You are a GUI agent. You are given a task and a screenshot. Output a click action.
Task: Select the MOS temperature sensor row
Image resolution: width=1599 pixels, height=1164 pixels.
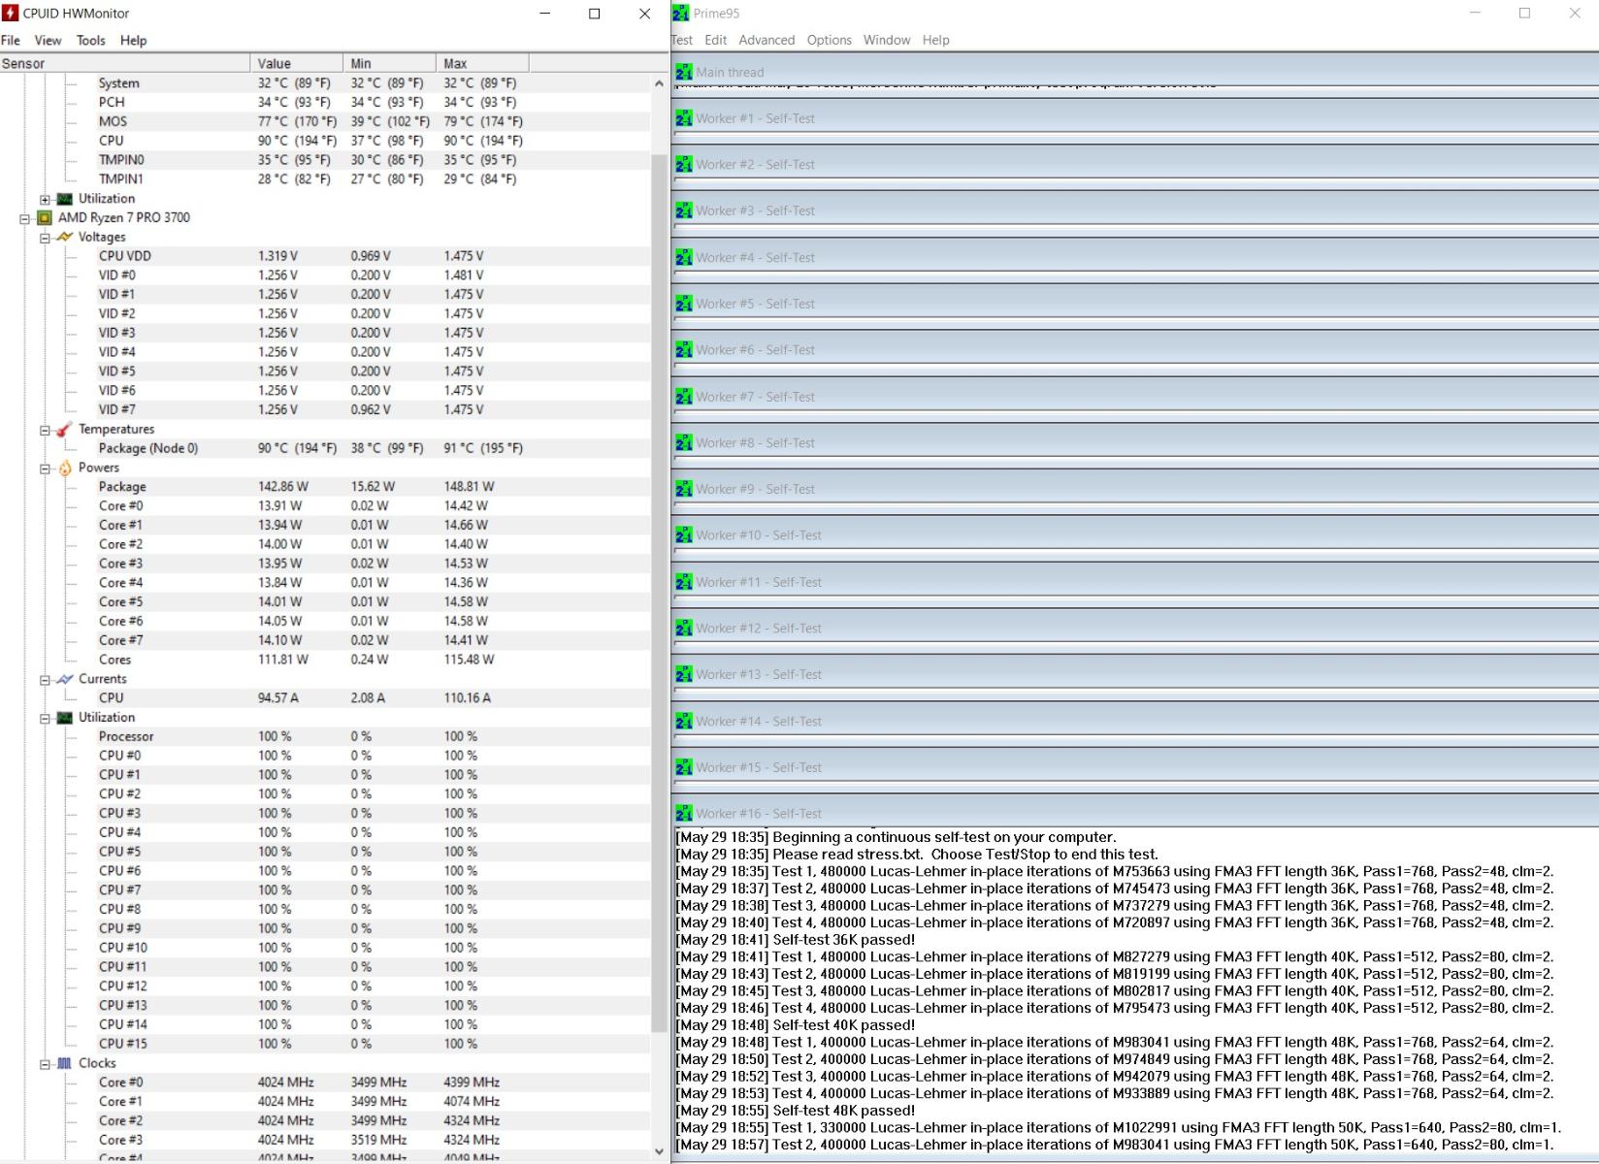[x=325, y=121]
